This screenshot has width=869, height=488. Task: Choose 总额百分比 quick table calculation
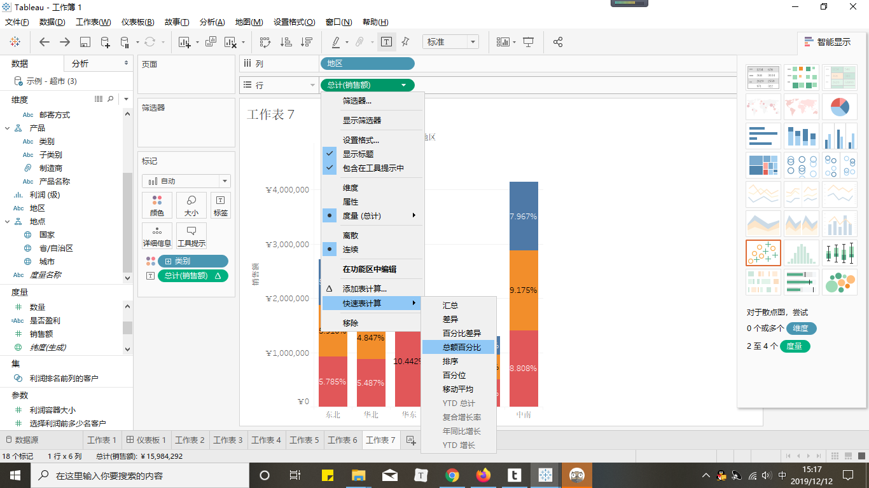[458, 347]
